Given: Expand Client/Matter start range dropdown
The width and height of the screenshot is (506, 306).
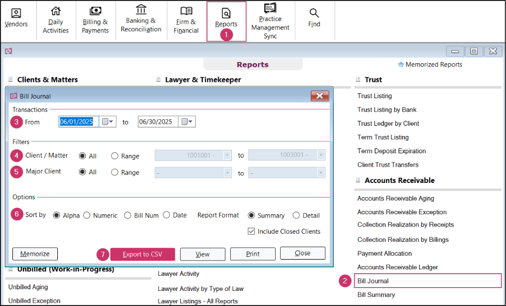Looking at the screenshot, I should [x=227, y=155].
